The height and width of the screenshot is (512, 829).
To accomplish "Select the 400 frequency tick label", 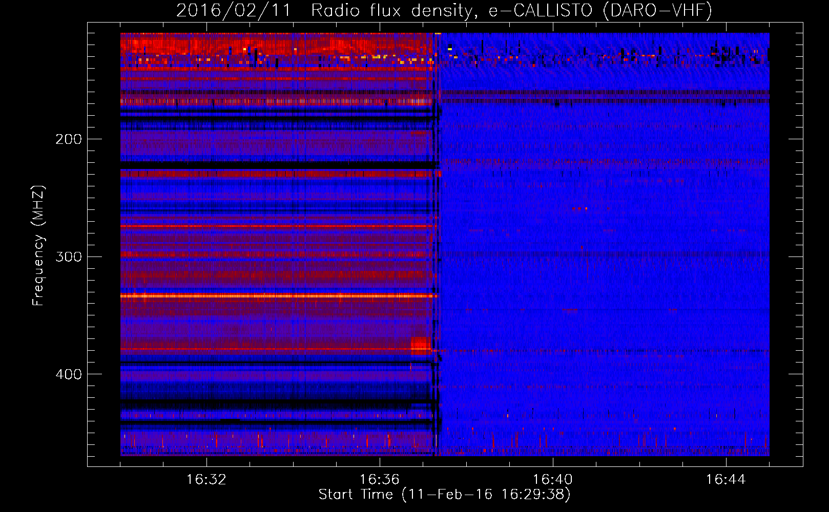I will tap(69, 374).
